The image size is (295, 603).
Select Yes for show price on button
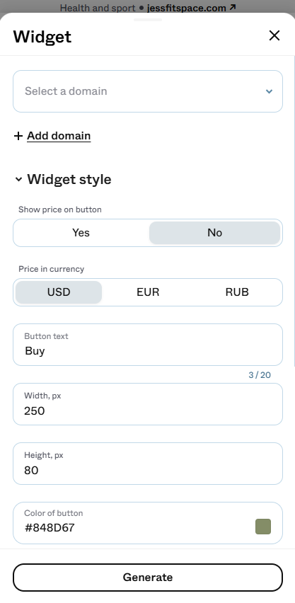tap(81, 233)
